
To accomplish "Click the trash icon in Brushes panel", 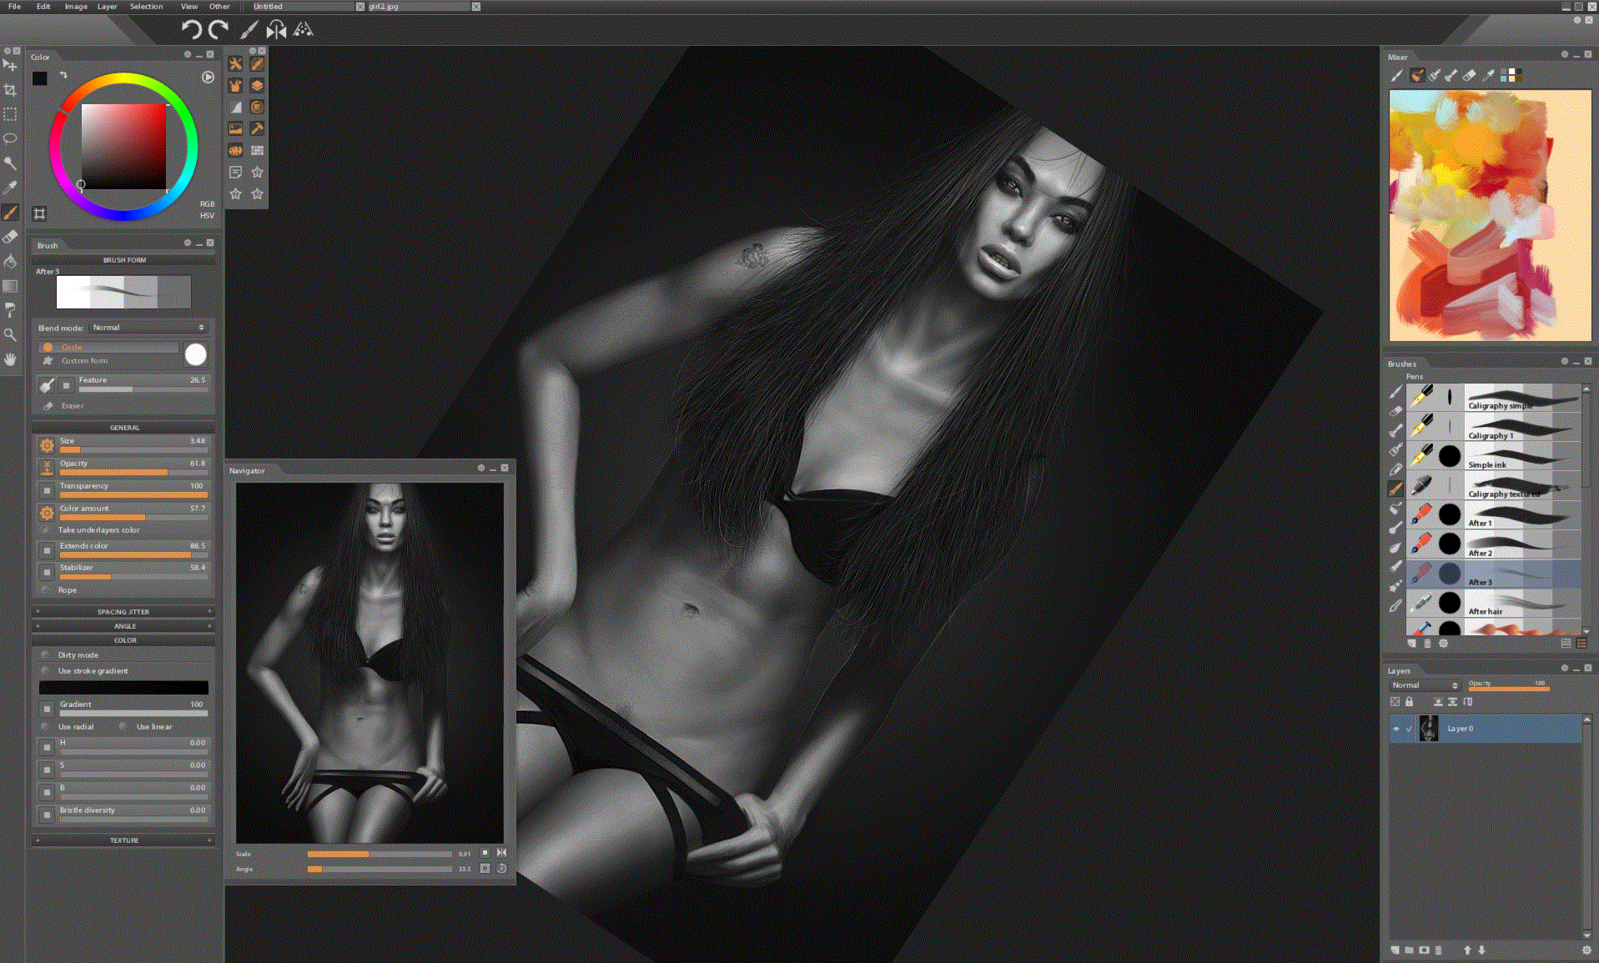I will [x=1427, y=643].
